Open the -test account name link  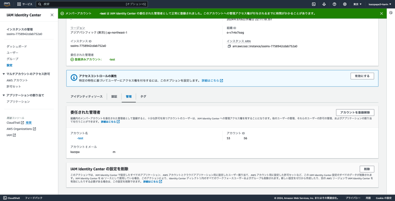coord(80,138)
